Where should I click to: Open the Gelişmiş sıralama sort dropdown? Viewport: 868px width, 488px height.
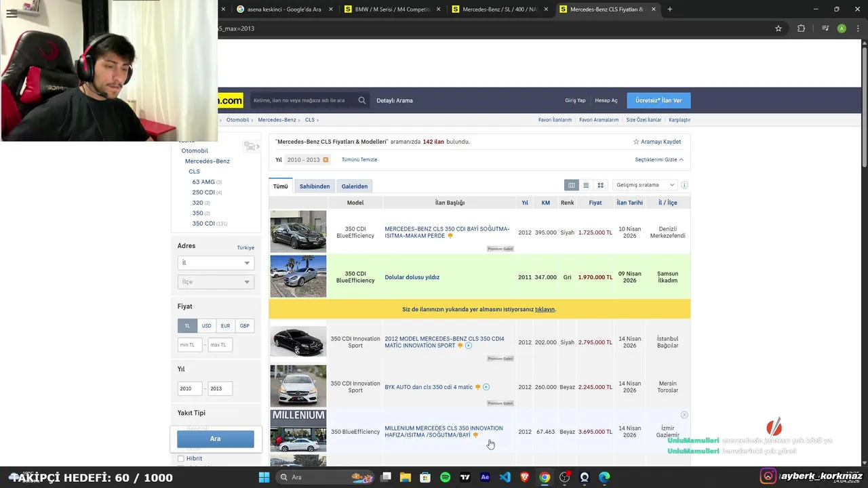644,185
